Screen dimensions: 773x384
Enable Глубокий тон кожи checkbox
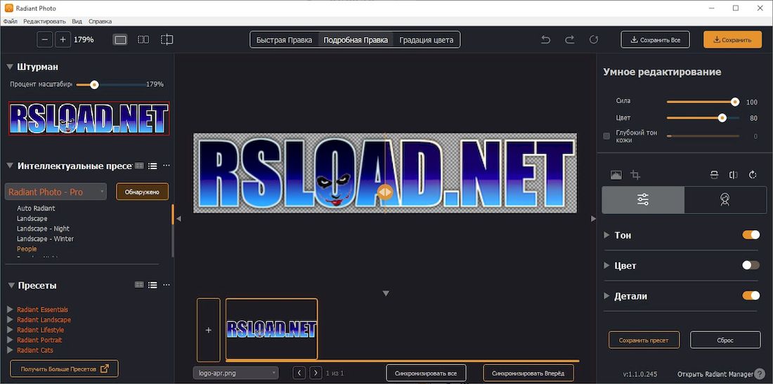tap(607, 136)
